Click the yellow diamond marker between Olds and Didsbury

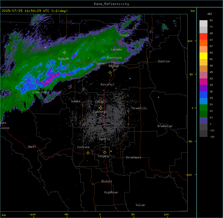pos(100,108)
